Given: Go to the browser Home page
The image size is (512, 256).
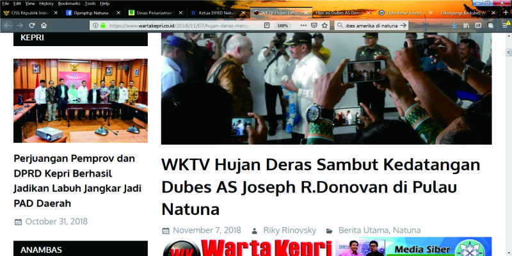Looking at the screenshot, I should coord(43,26).
